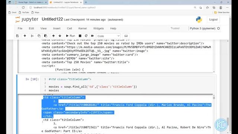Screen dimensions: 238x134
Task: View site information icon in address bar
Action: 30,7
